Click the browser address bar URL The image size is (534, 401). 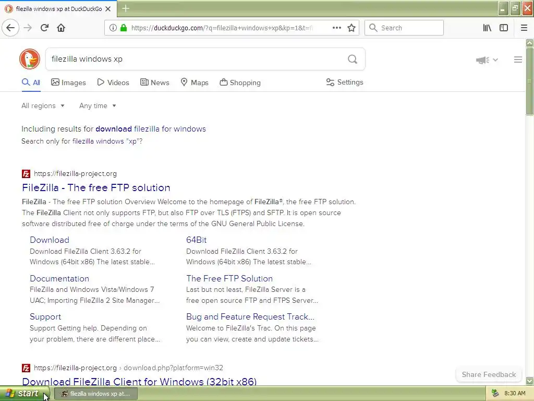(222, 28)
